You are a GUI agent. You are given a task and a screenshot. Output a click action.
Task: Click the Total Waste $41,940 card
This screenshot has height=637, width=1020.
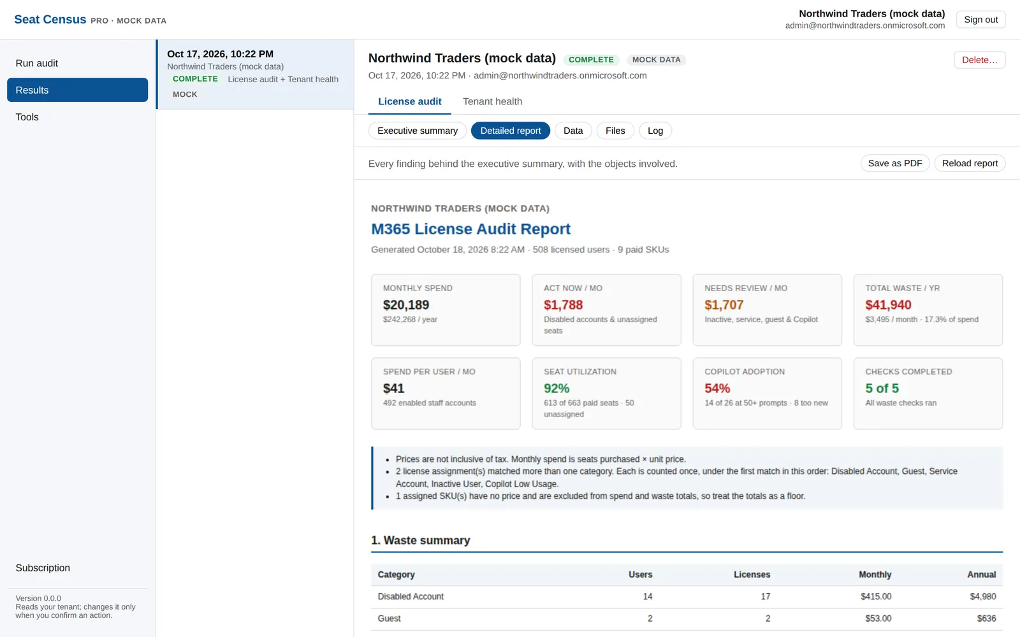pos(928,310)
